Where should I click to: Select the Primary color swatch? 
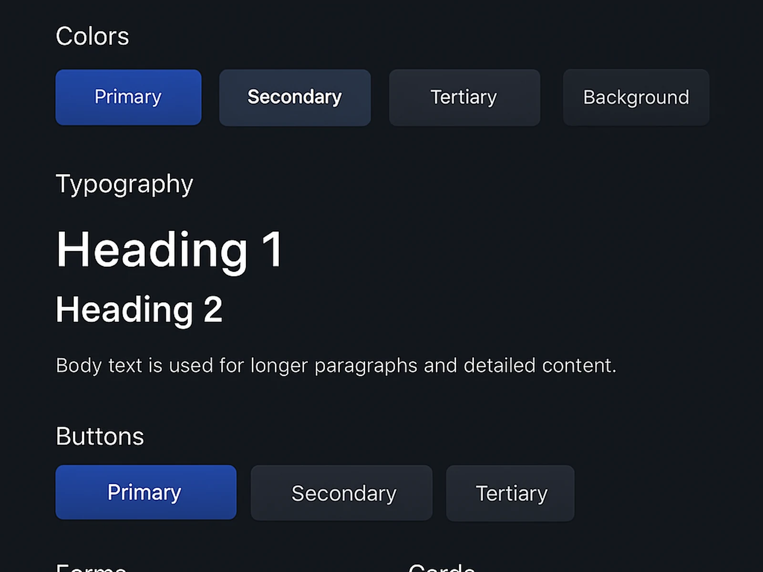click(x=128, y=97)
